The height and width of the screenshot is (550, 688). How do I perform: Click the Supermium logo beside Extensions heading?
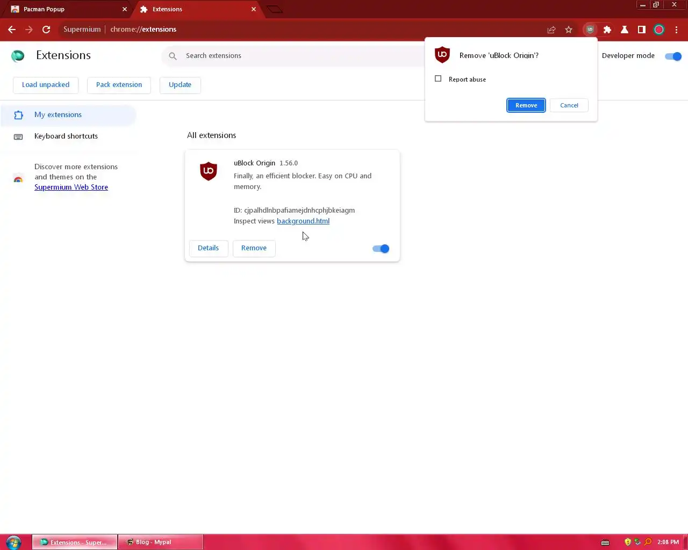[18, 55]
